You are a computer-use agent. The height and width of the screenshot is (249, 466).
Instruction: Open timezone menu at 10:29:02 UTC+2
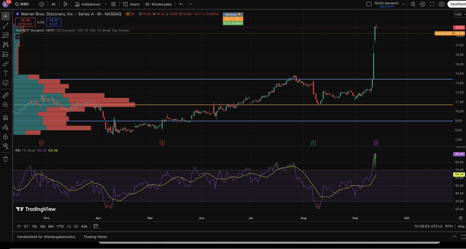(428, 226)
